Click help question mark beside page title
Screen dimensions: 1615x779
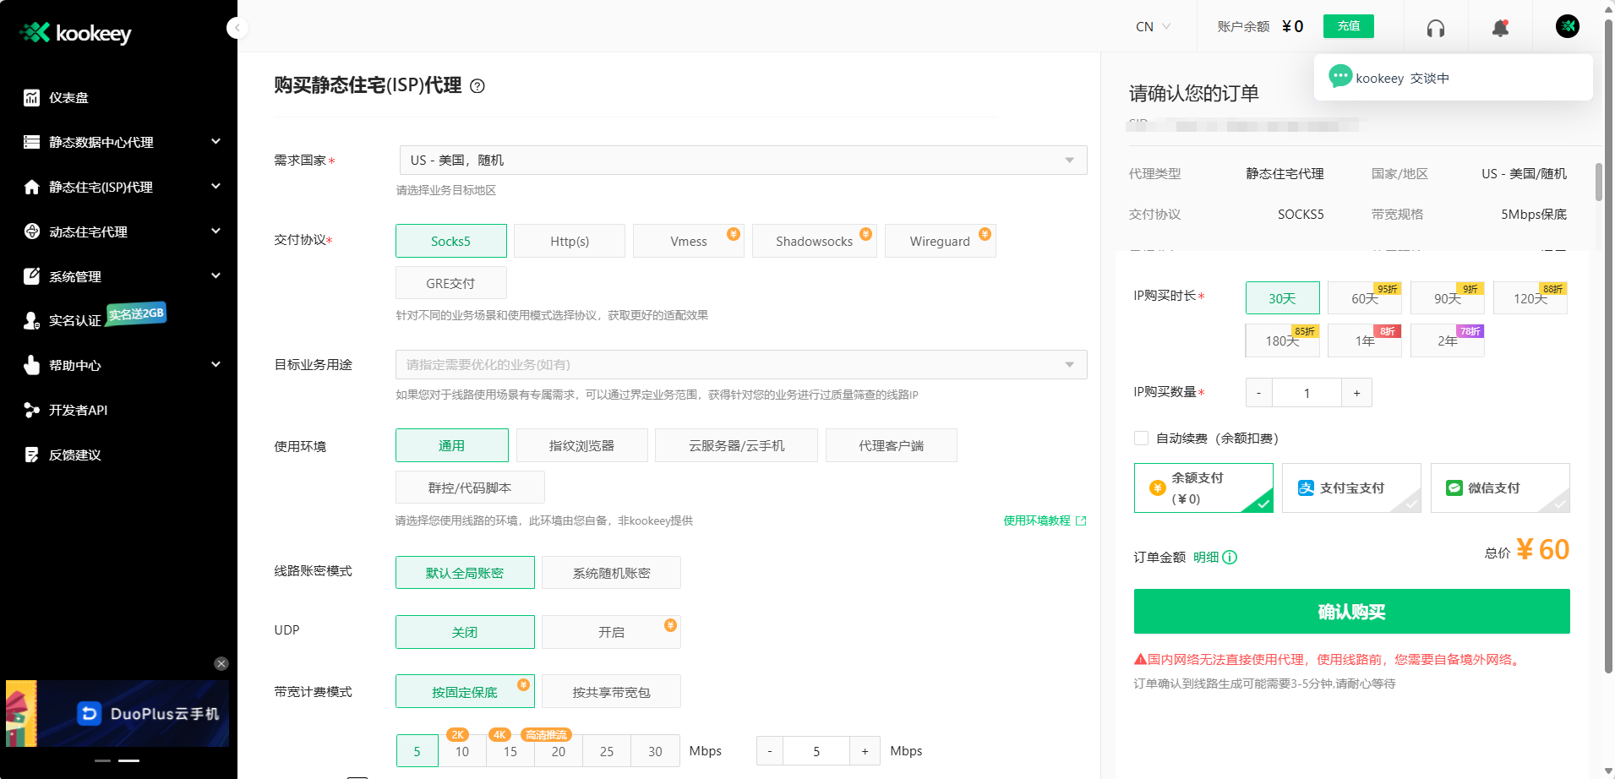tap(477, 85)
